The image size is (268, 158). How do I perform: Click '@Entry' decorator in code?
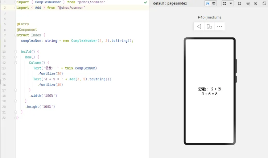[x=23, y=24]
